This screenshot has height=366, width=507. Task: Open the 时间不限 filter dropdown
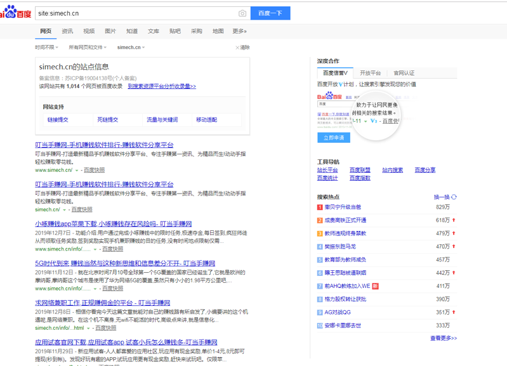(x=46, y=47)
